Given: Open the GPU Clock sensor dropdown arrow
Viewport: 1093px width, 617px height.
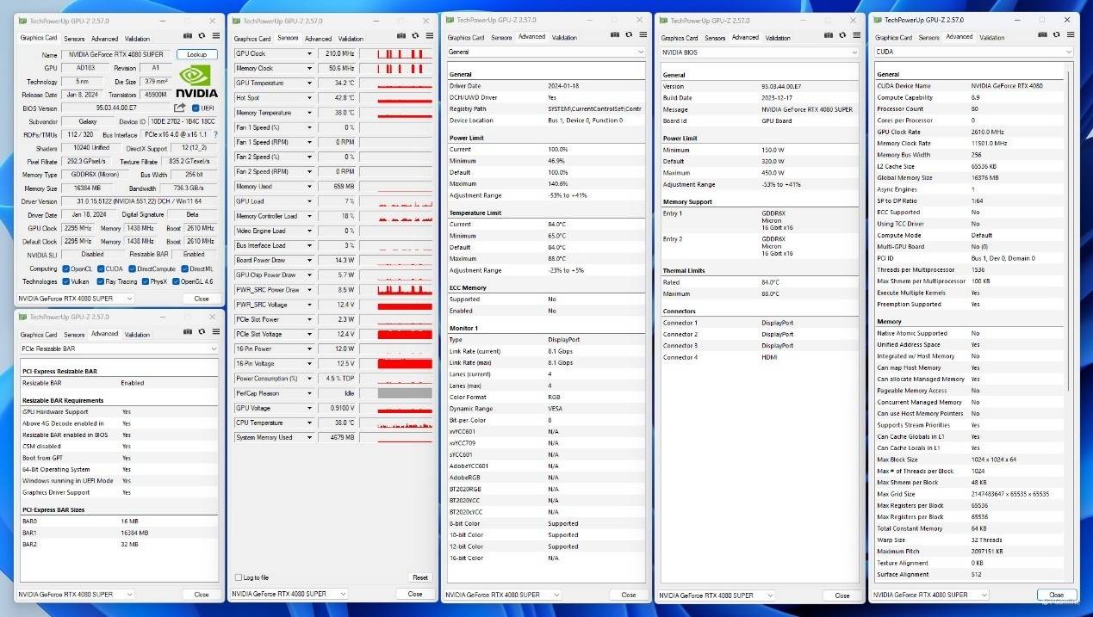Looking at the screenshot, I should (309, 53).
